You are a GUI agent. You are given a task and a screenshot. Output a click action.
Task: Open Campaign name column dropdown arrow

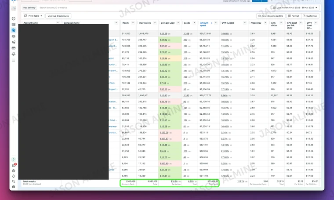tap(116, 23)
